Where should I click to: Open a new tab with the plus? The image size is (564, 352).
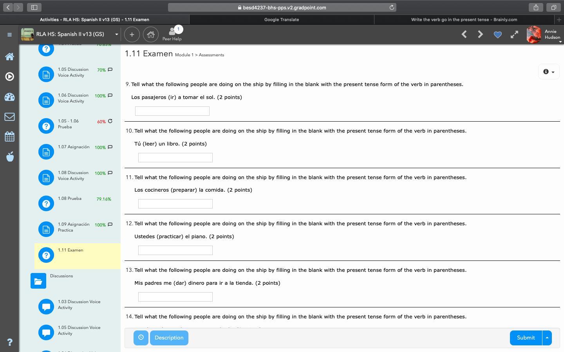click(559, 20)
